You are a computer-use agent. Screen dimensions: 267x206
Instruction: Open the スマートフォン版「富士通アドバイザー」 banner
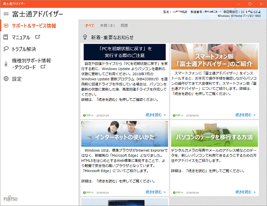pyautogui.click(x=215, y=56)
